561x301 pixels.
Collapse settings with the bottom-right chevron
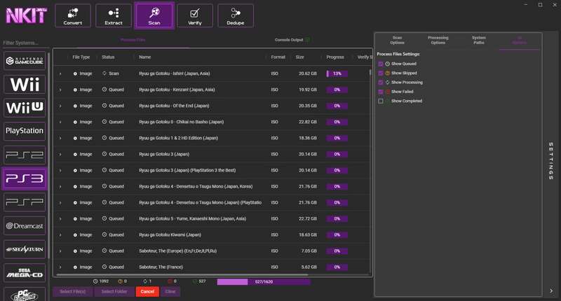click(x=551, y=290)
